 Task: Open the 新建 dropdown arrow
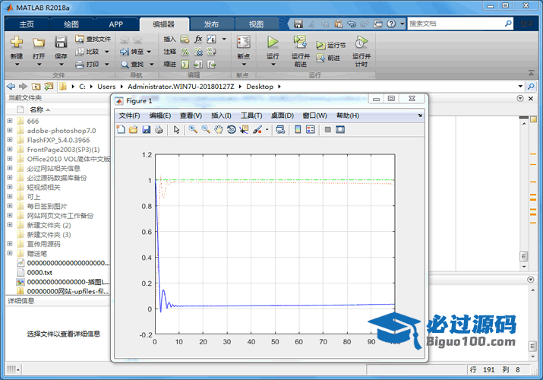click(x=17, y=65)
